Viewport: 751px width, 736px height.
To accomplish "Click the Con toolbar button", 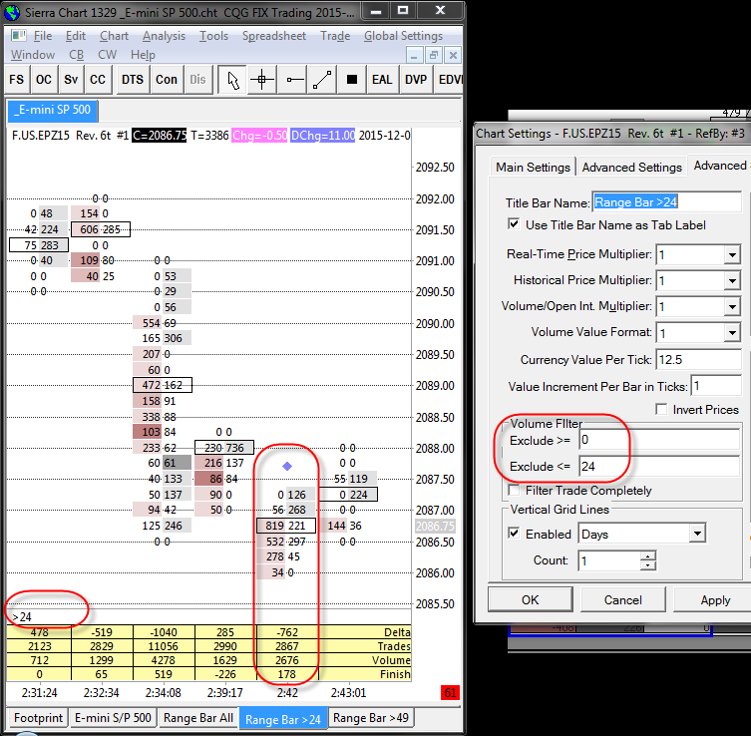I will coord(167,80).
